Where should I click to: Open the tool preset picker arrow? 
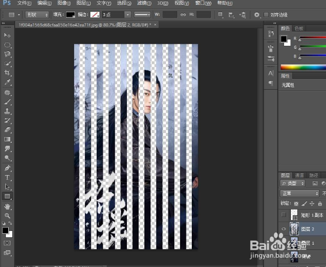(x=19, y=15)
